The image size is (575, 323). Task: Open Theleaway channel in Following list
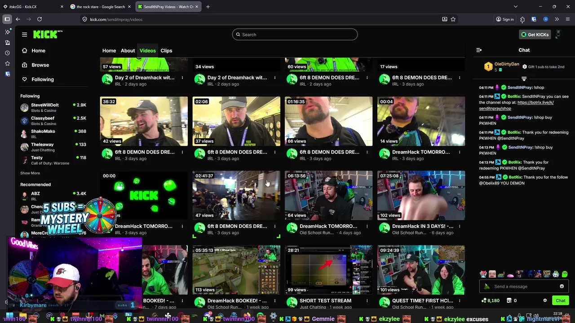(53, 147)
